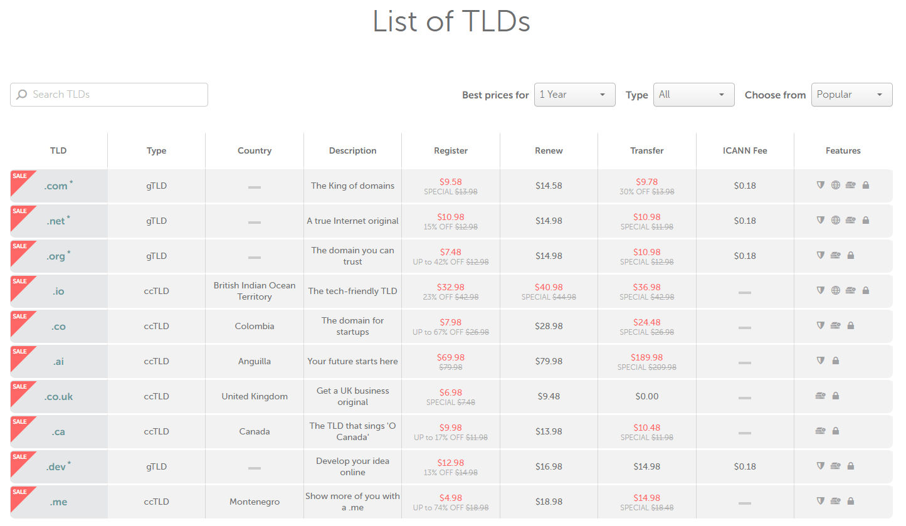Viewport: 906px width, 526px height.
Task: Click the $9.58 register price for .com
Action: tap(451, 182)
